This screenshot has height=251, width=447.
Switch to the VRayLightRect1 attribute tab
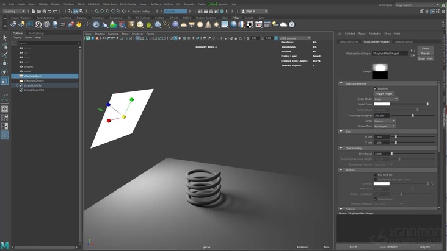(349, 41)
